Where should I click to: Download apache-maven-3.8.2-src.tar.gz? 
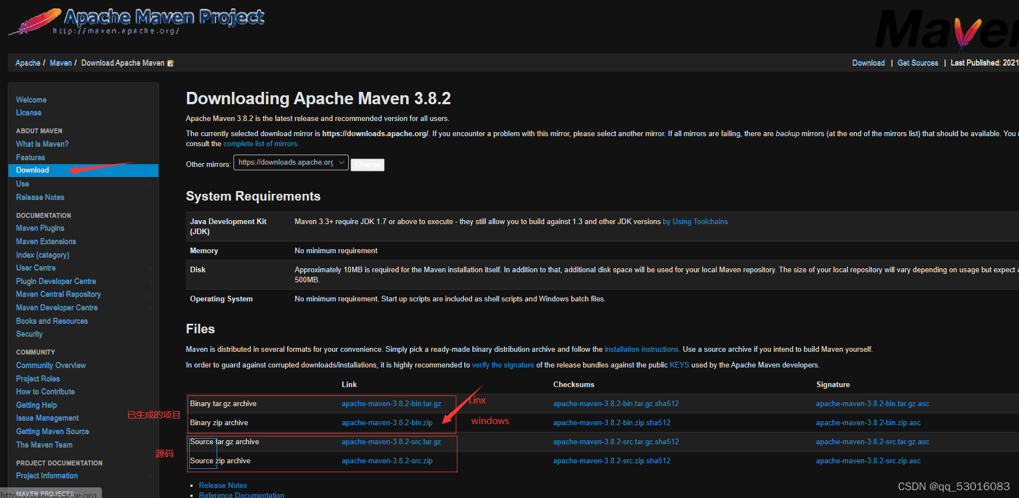click(x=391, y=442)
